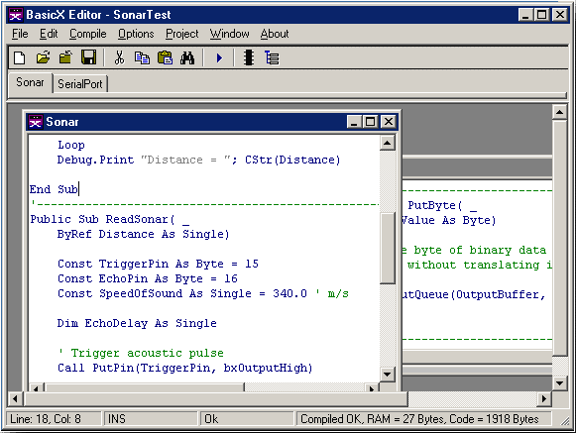Viewport: 576px width, 433px height.
Task: Close the Sonar child window
Action: tap(388, 122)
